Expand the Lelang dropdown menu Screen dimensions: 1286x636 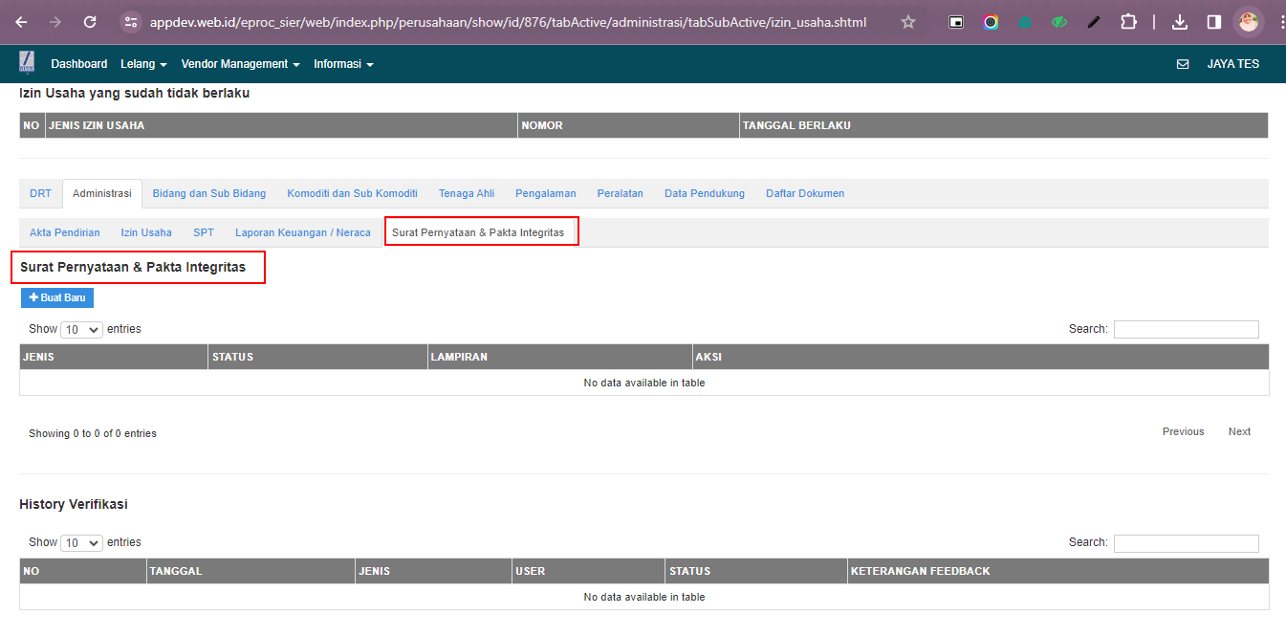click(x=143, y=64)
